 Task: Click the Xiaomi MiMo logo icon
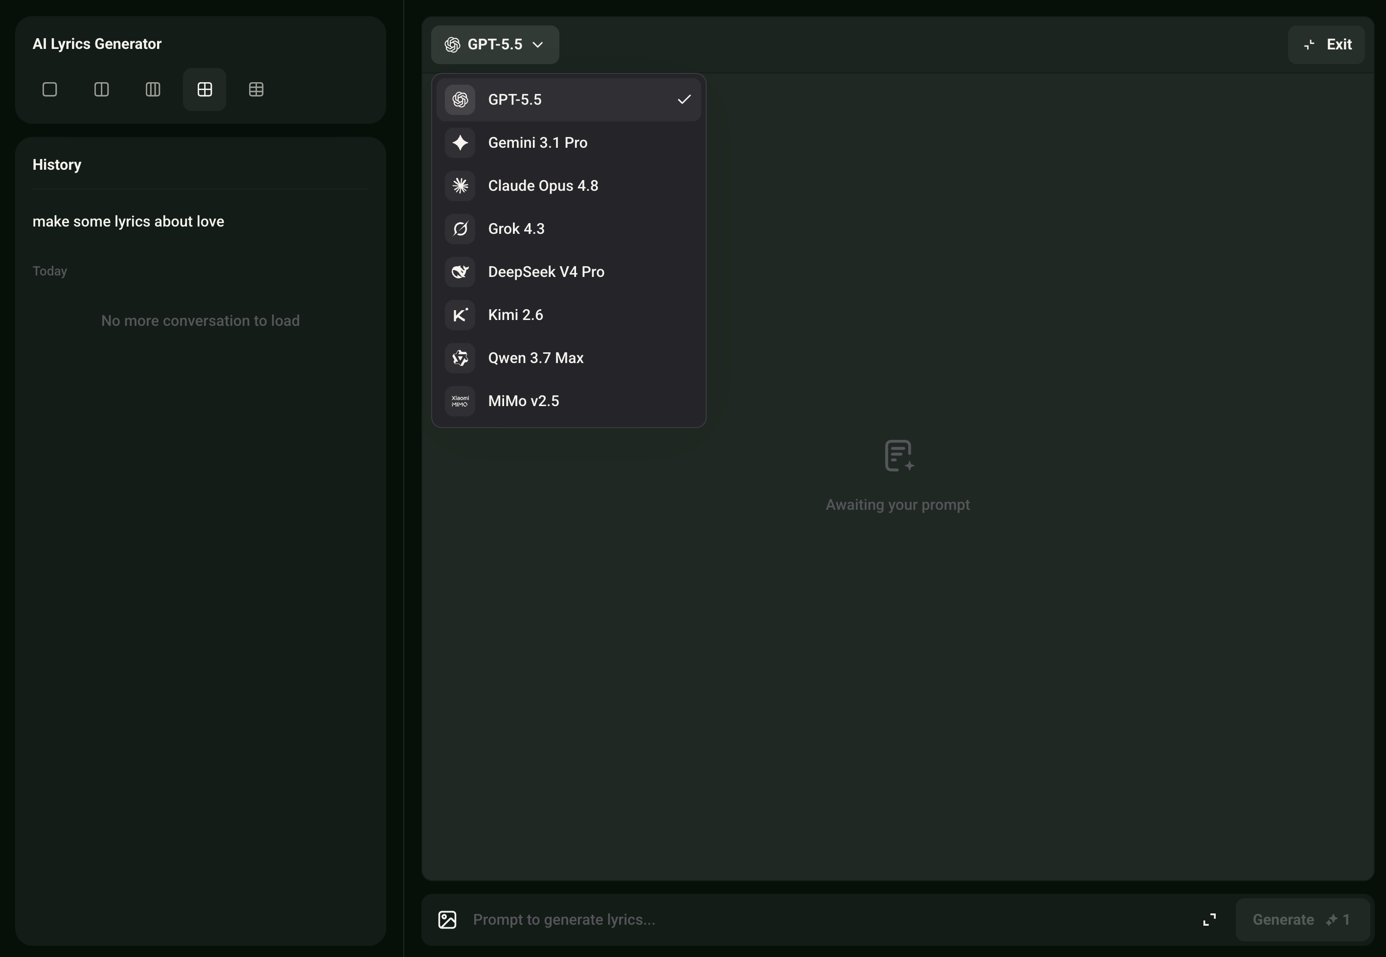pos(460,401)
